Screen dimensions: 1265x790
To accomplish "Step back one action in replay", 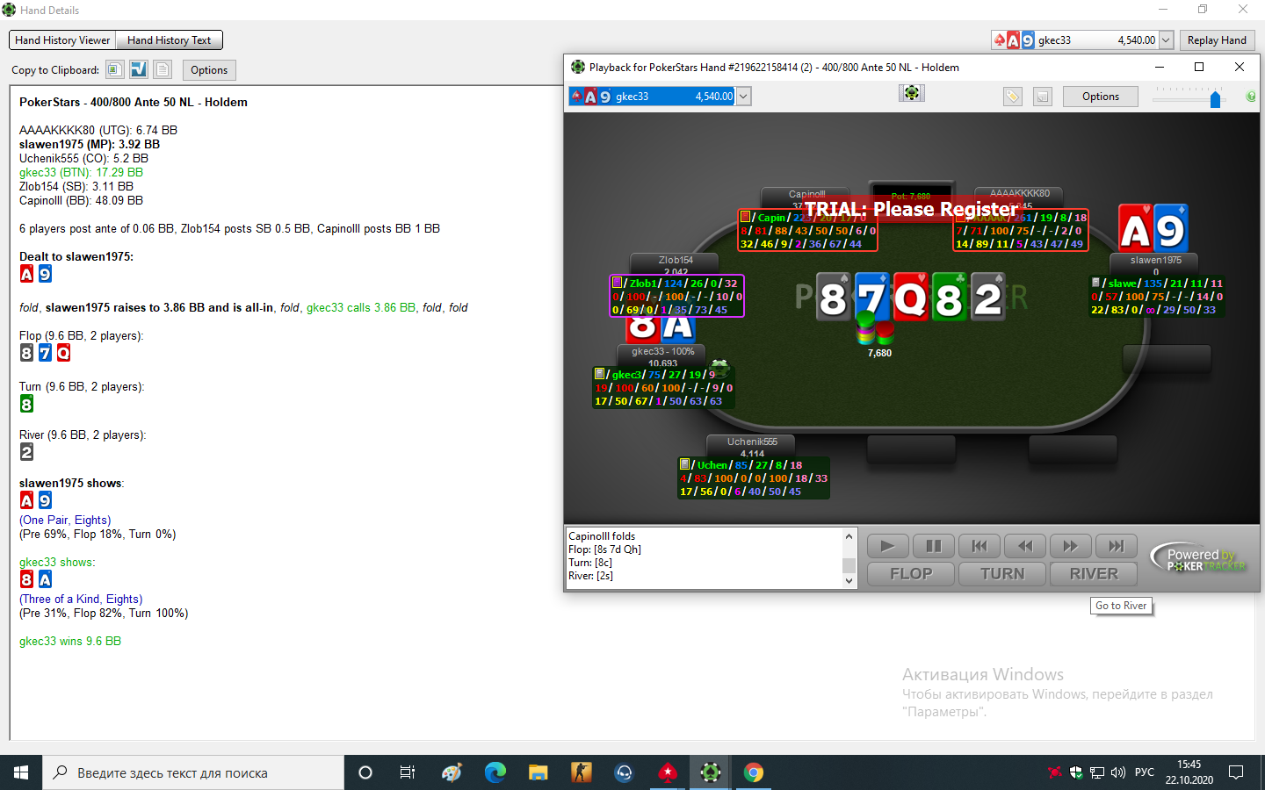I will pos(1024,546).
